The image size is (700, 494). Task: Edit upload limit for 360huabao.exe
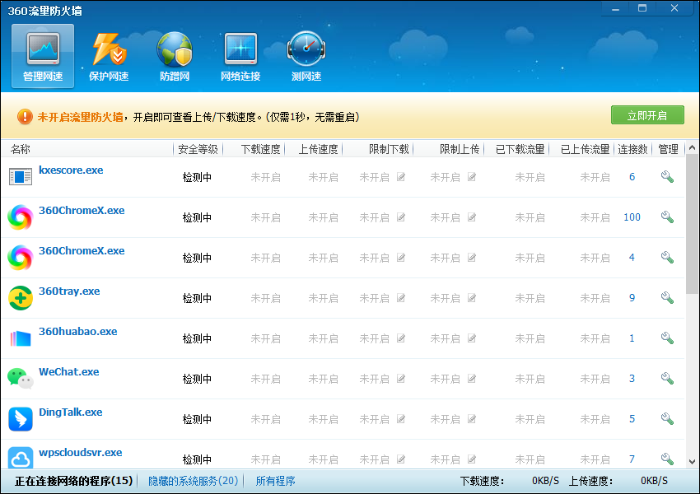(x=471, y=338)
